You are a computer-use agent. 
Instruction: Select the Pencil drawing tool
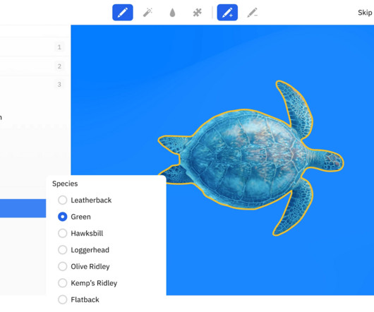123,13
